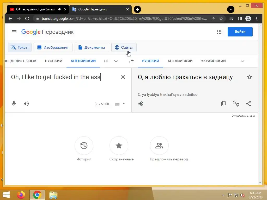The image size is (267, 200).
Task: Open the Action Center flag icon
Action: [x=230, y=195]
